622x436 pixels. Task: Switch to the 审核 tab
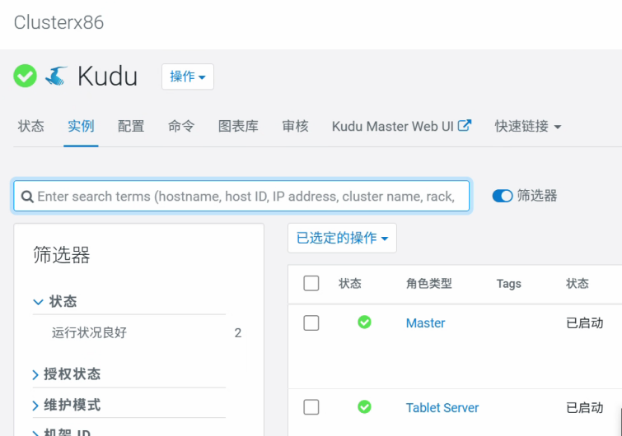click(295, 127)
